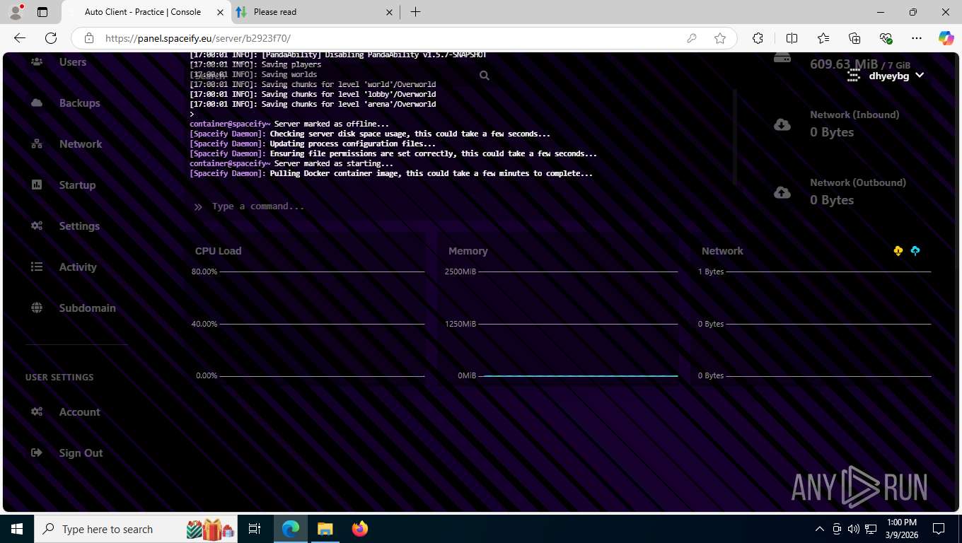962x543 pixels.
Task: Click the address bar URL
Action: click(x=198, y=38)
